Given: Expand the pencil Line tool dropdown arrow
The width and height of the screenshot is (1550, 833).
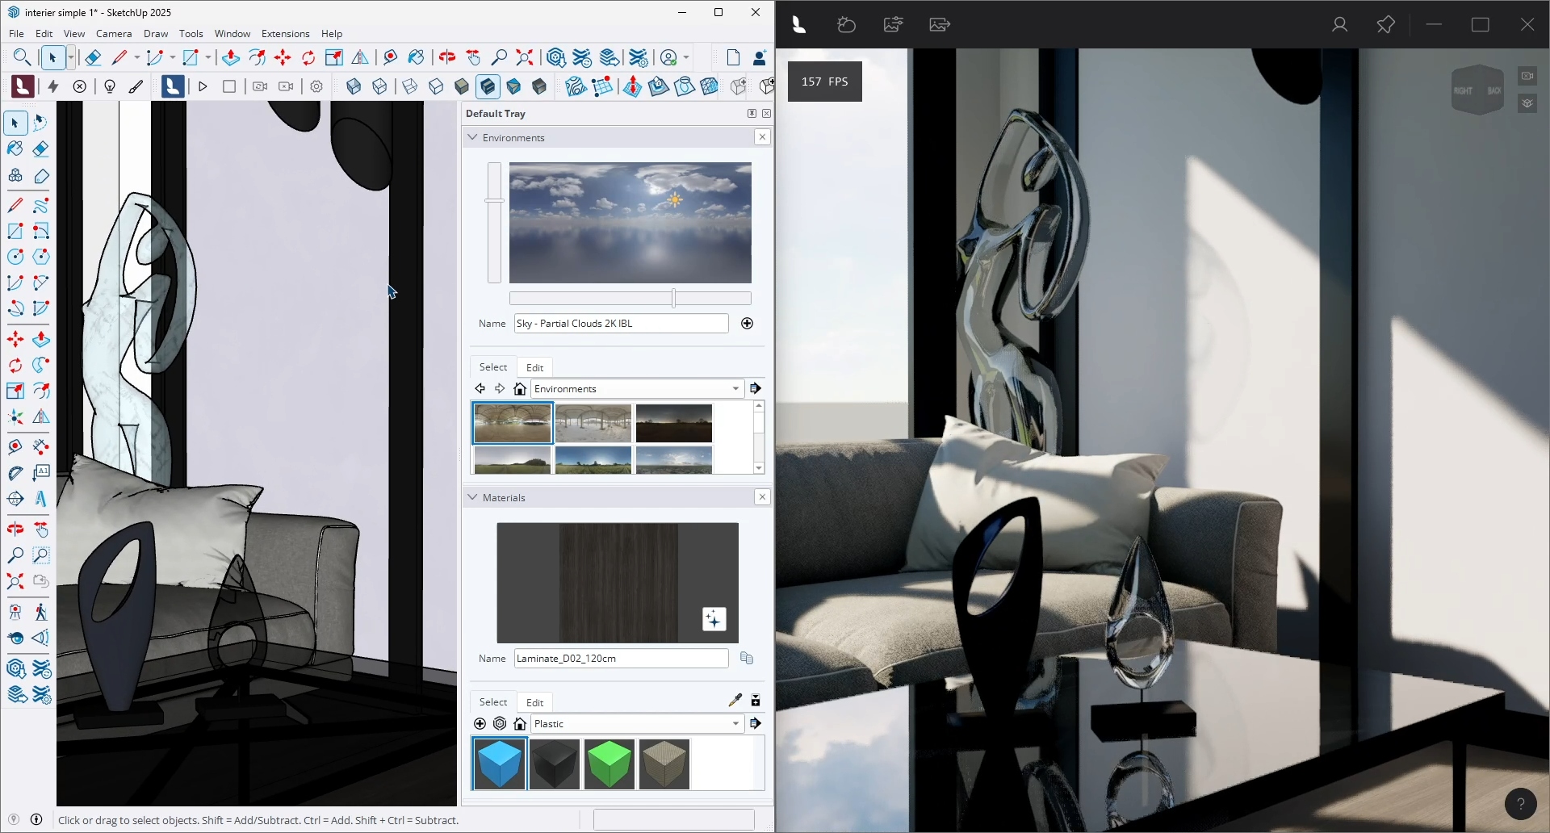Looking at the screenshot, I should tap(136, 57).
